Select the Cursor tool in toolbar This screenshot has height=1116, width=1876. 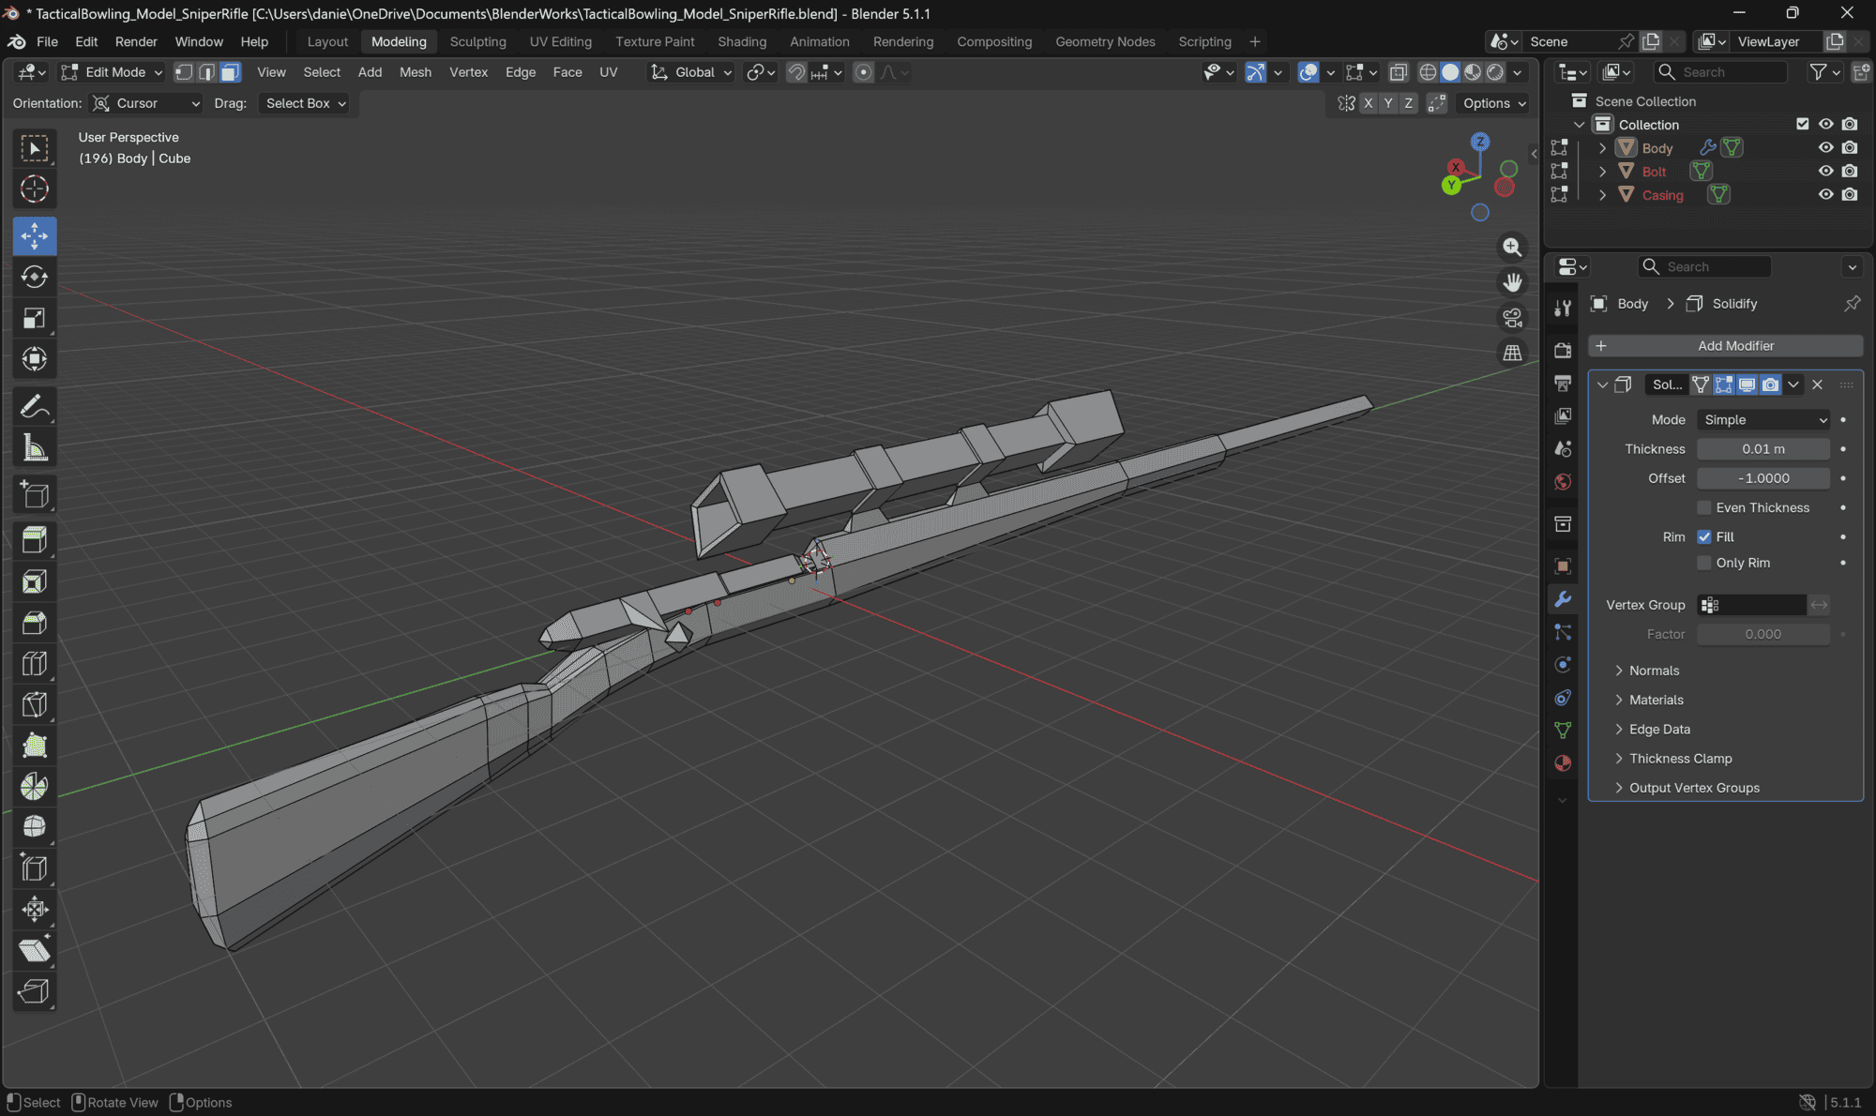click(35, 189)
